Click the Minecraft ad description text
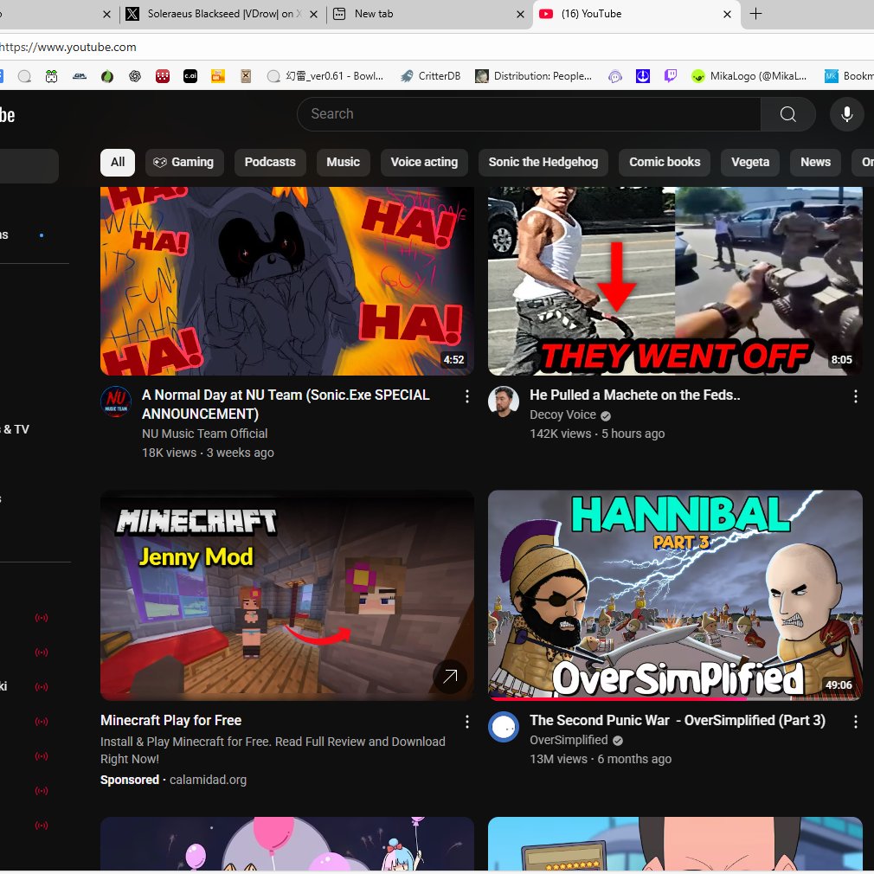 pyautogui.click(x=273, y=750)
